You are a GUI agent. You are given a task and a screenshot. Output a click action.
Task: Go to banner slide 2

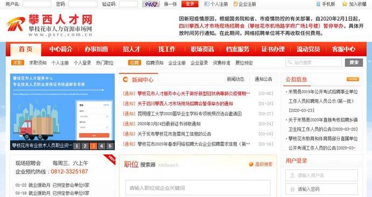(x=85, y=146)
